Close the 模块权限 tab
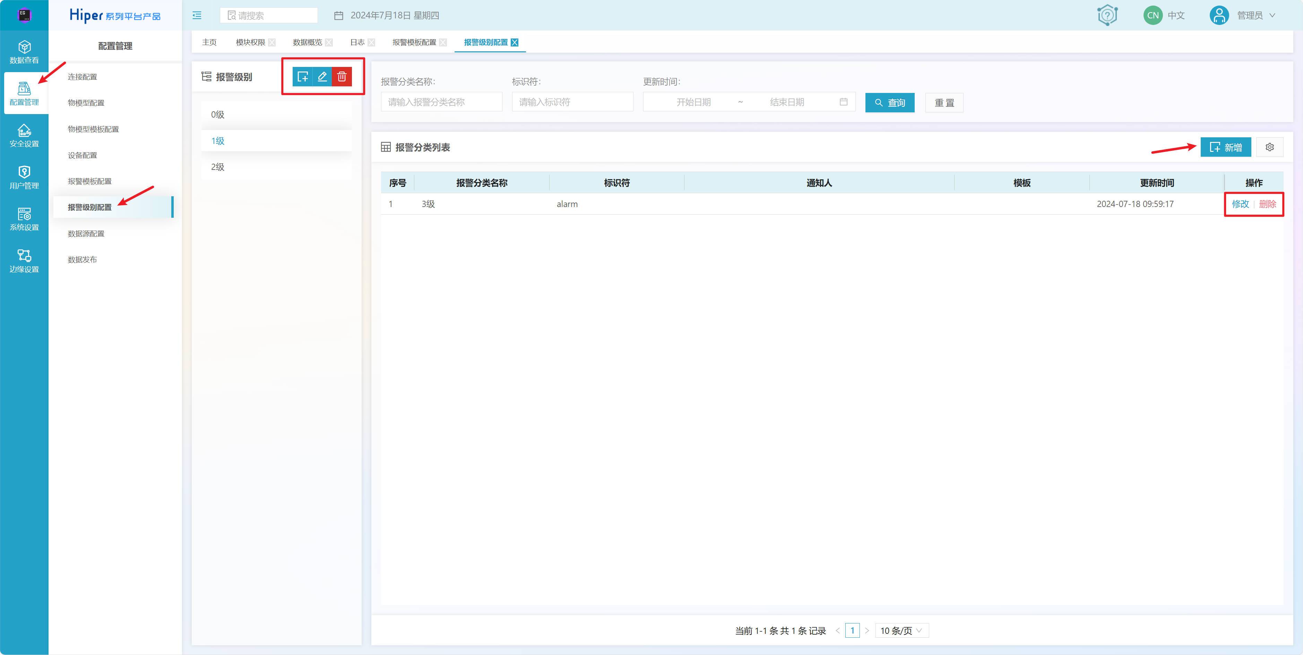1303x655 pixels. click(272, 43)
